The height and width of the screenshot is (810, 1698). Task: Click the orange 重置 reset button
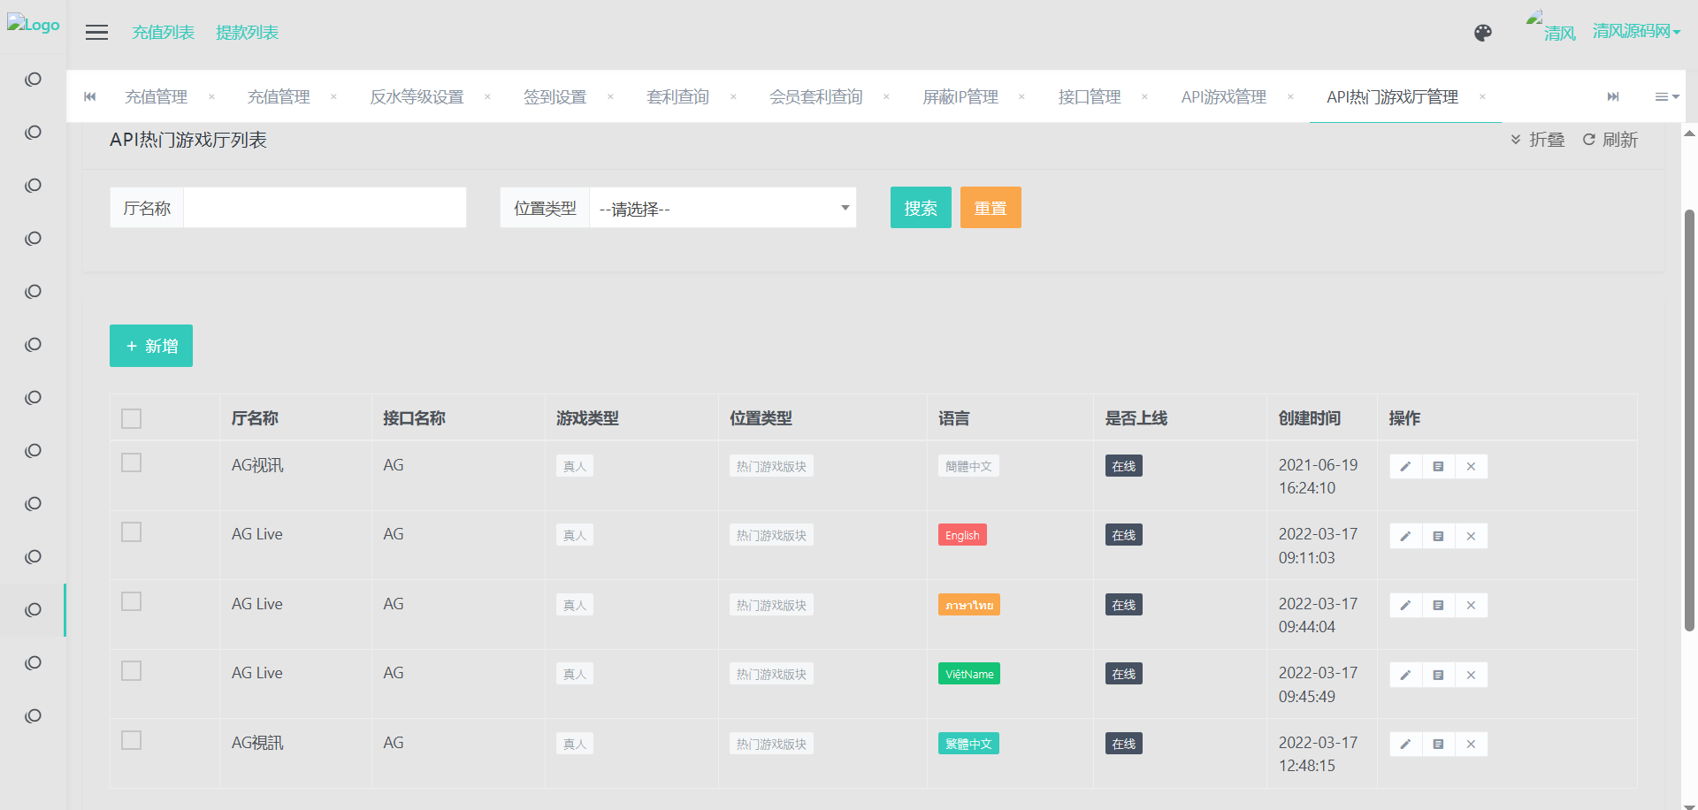(x=990, y=208)
